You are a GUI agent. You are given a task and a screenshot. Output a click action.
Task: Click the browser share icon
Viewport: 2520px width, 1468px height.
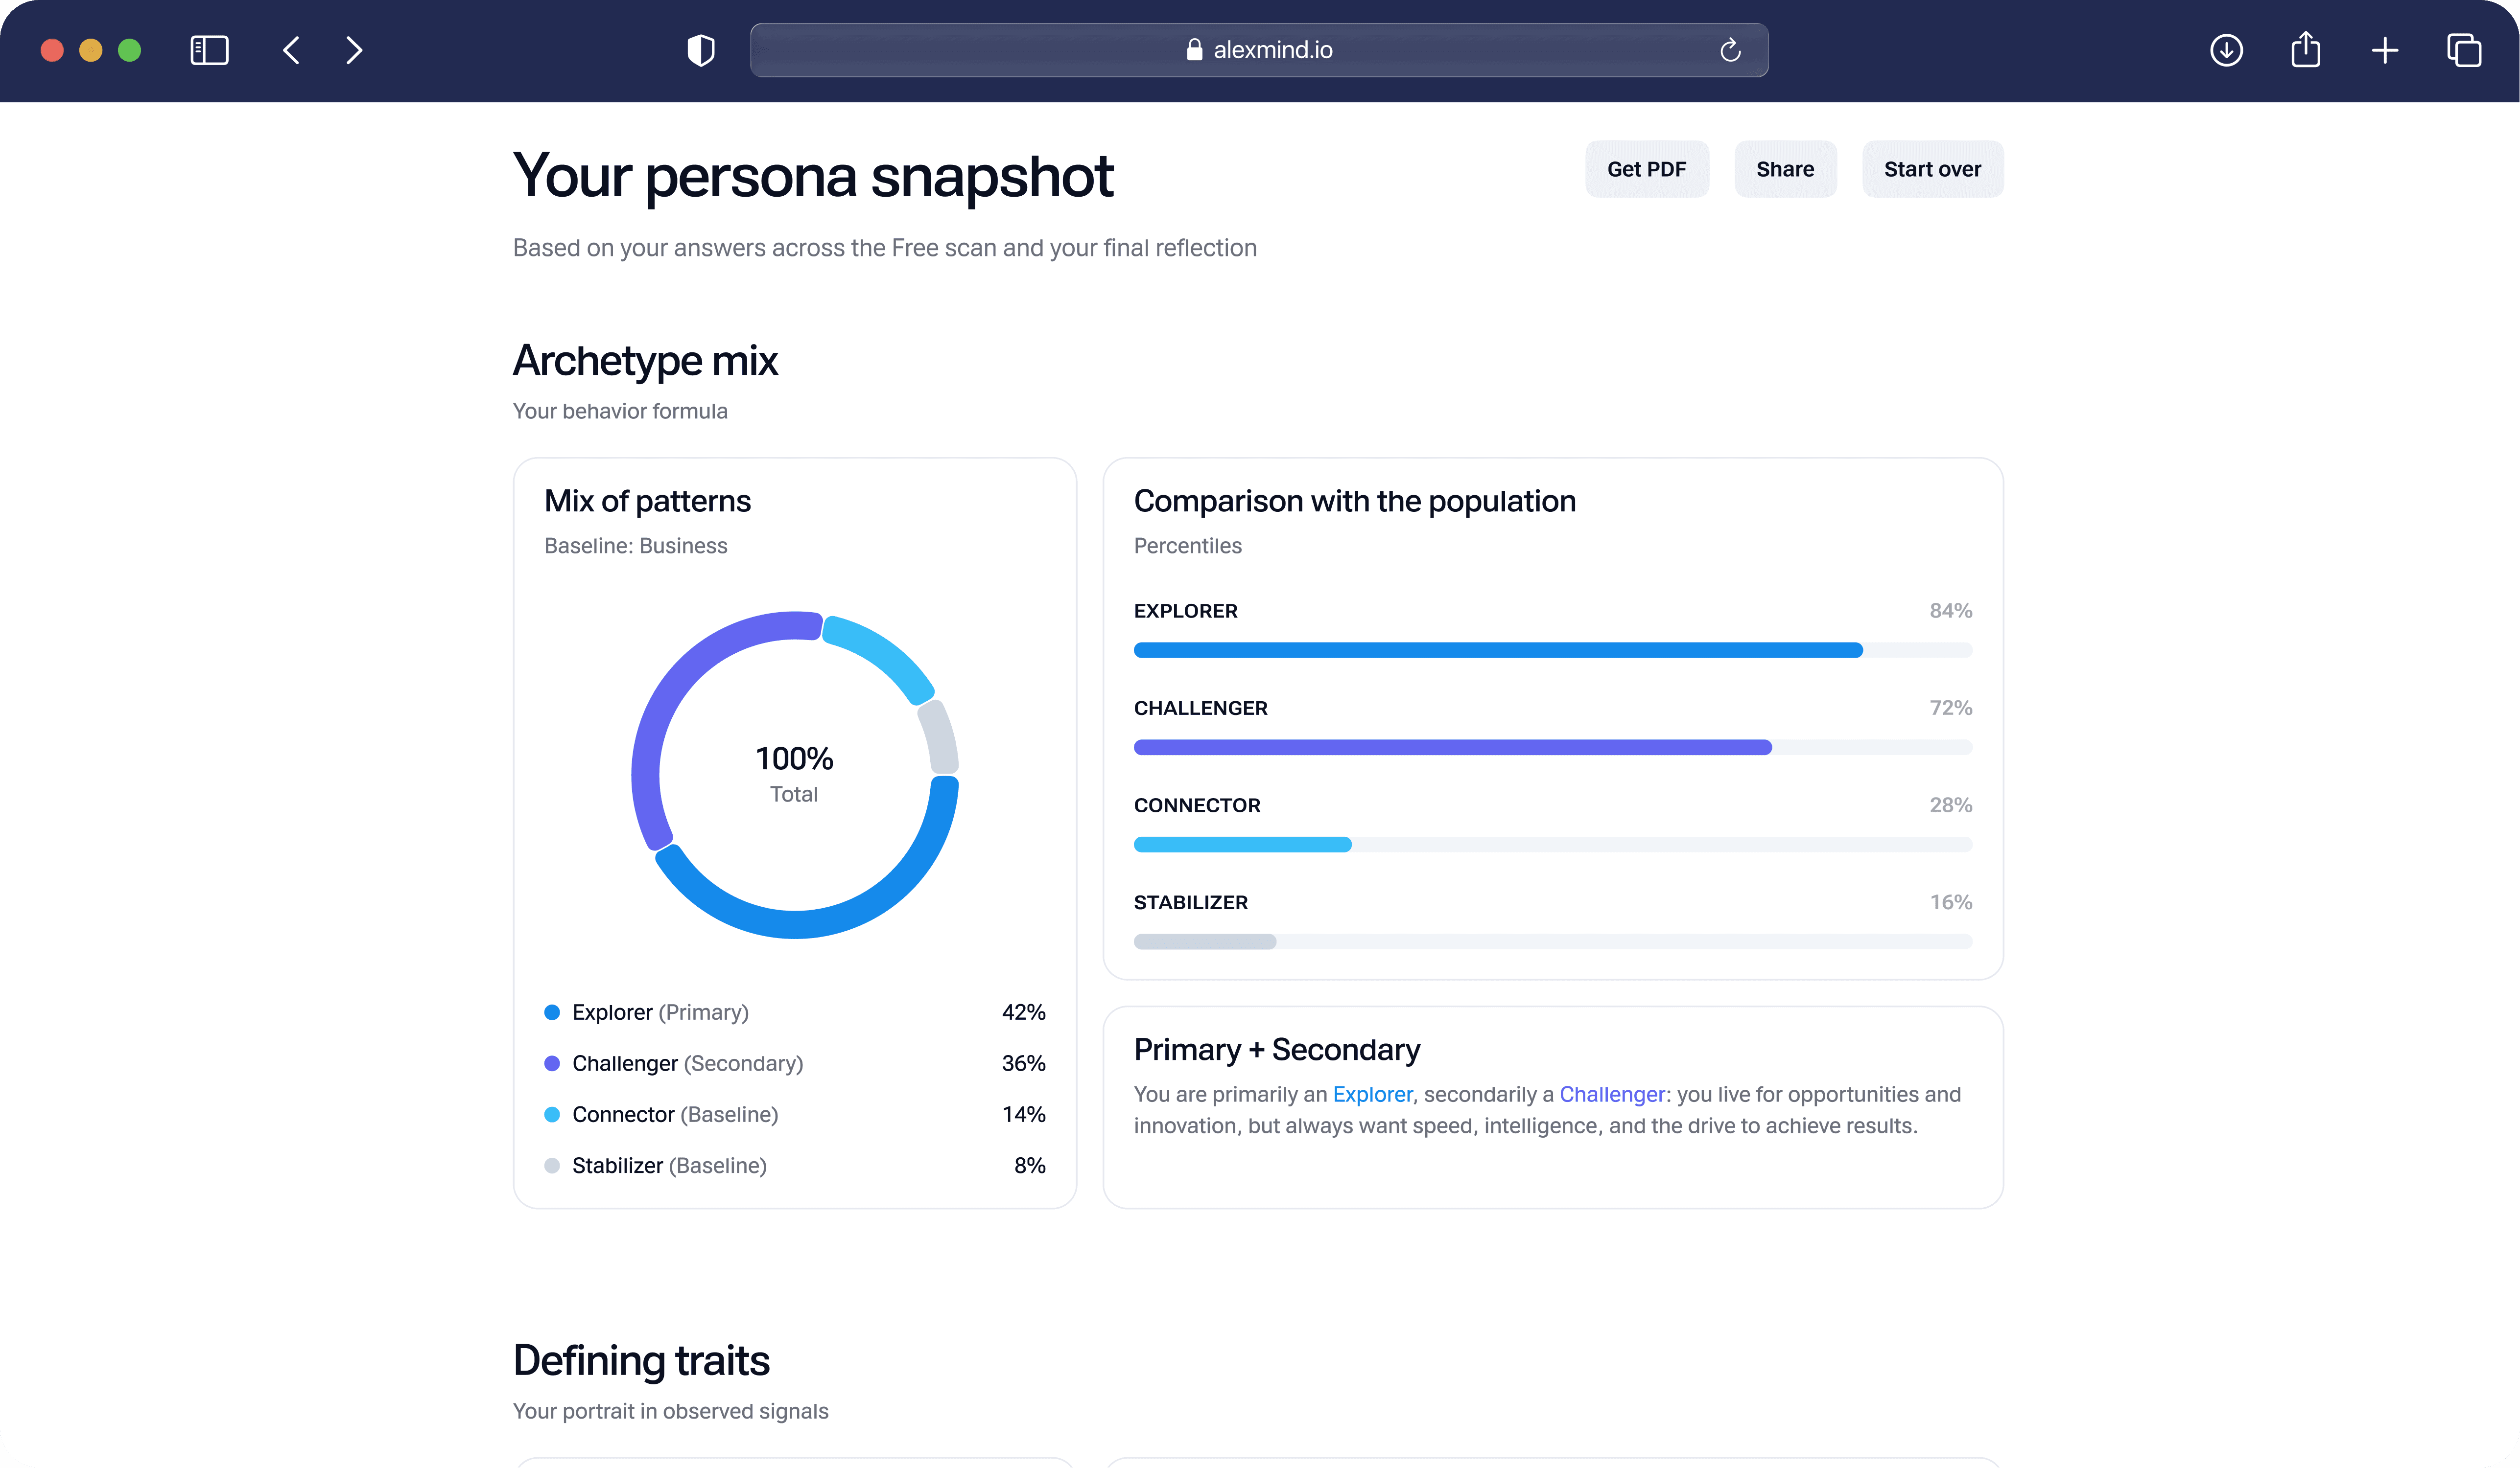coord(2305,50)
